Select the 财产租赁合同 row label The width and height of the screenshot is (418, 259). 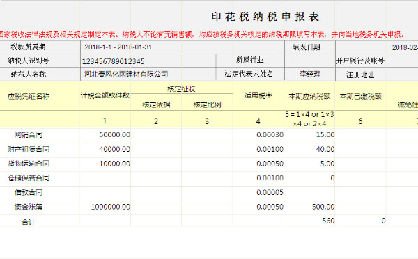coord(29,149)
